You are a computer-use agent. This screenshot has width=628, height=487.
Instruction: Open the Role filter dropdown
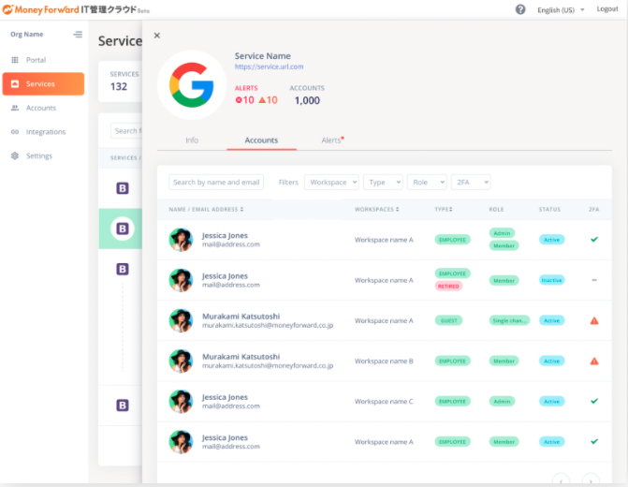pos(427,182)
